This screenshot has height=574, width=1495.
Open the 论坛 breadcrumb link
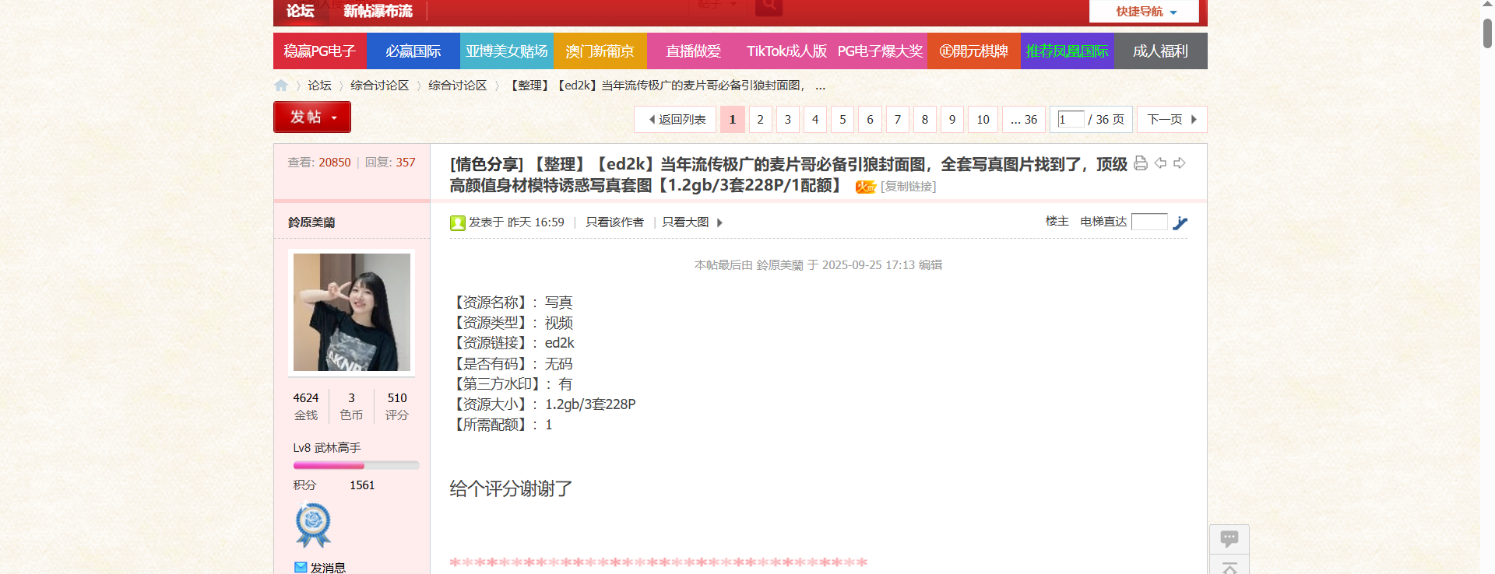tap(319, 86)
